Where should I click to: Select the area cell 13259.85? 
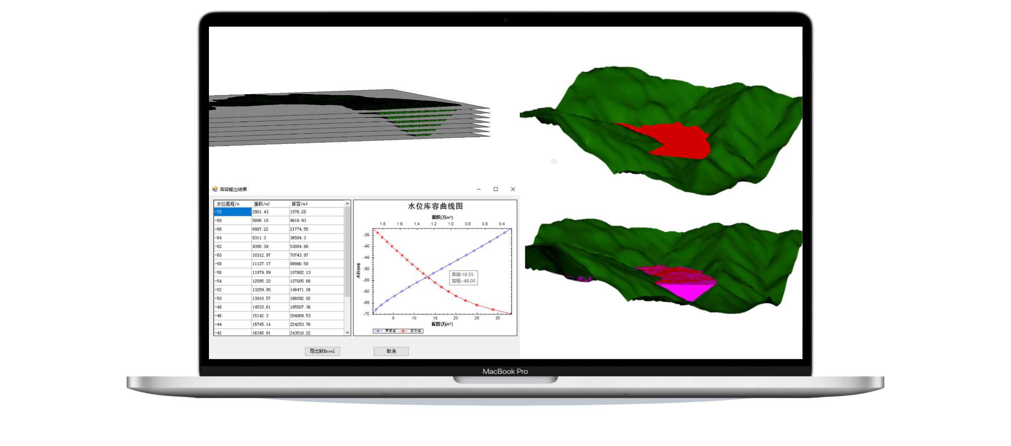(x=270, y=290)
